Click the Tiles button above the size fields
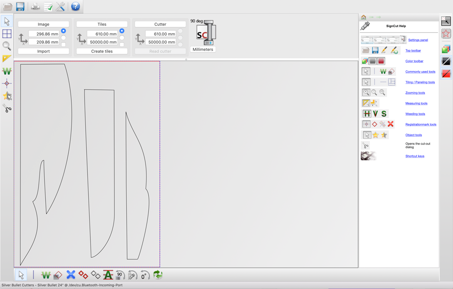The height and width of the screenshot is (289, 453). click(102, 24)
